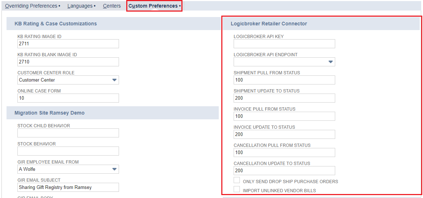Focus the KB Rating Blank Image ID field
This screenshot has height=198, width=423.
pos(68,62)
